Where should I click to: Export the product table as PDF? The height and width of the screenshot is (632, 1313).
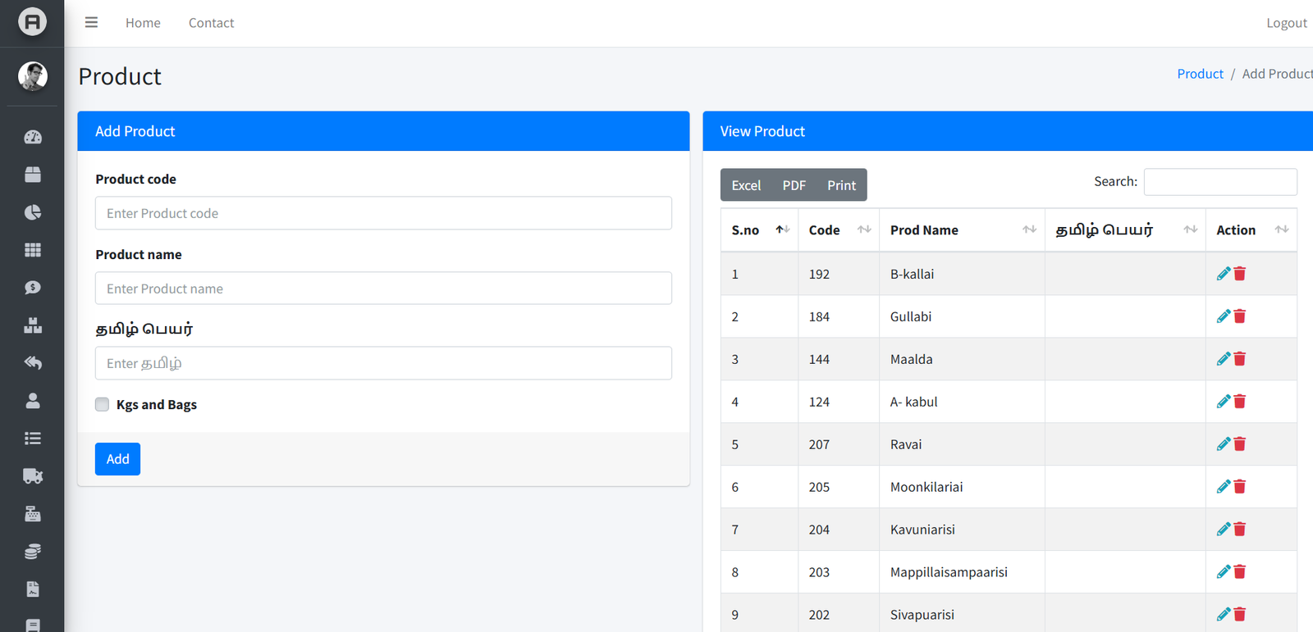(x=794, y=185)
